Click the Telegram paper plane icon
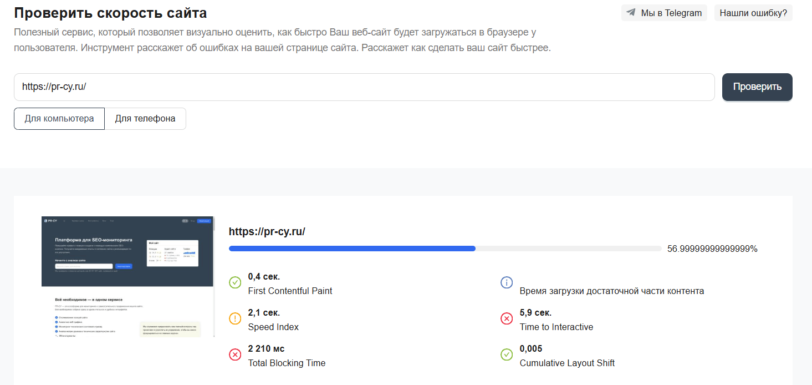 pos(631,13)
